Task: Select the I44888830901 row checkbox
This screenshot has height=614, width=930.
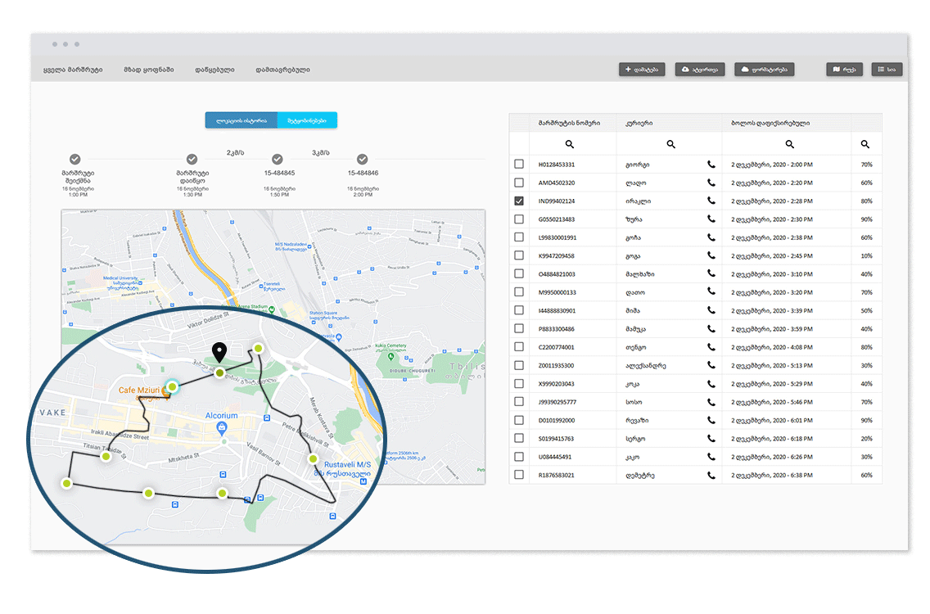Action: pos(519,310)
